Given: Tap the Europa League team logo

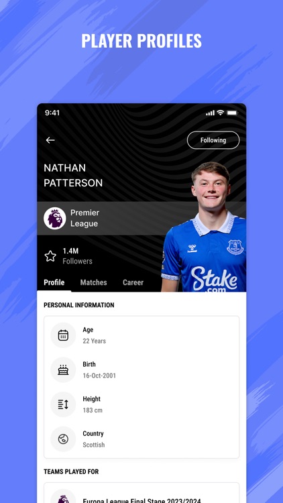Looking at the screenshot, I should [x=63, y=498].
